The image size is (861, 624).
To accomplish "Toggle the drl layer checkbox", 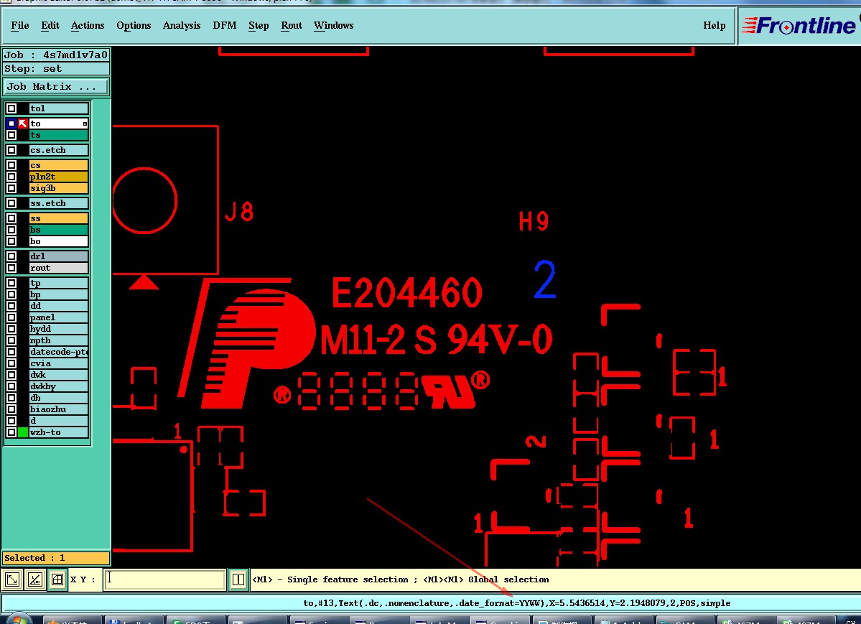I will coord(11,256).
